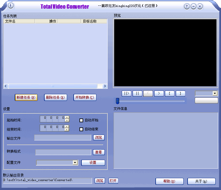Set end mark with ] button
The height and width of the screenshot is (190, 221).
click(180, 93)
